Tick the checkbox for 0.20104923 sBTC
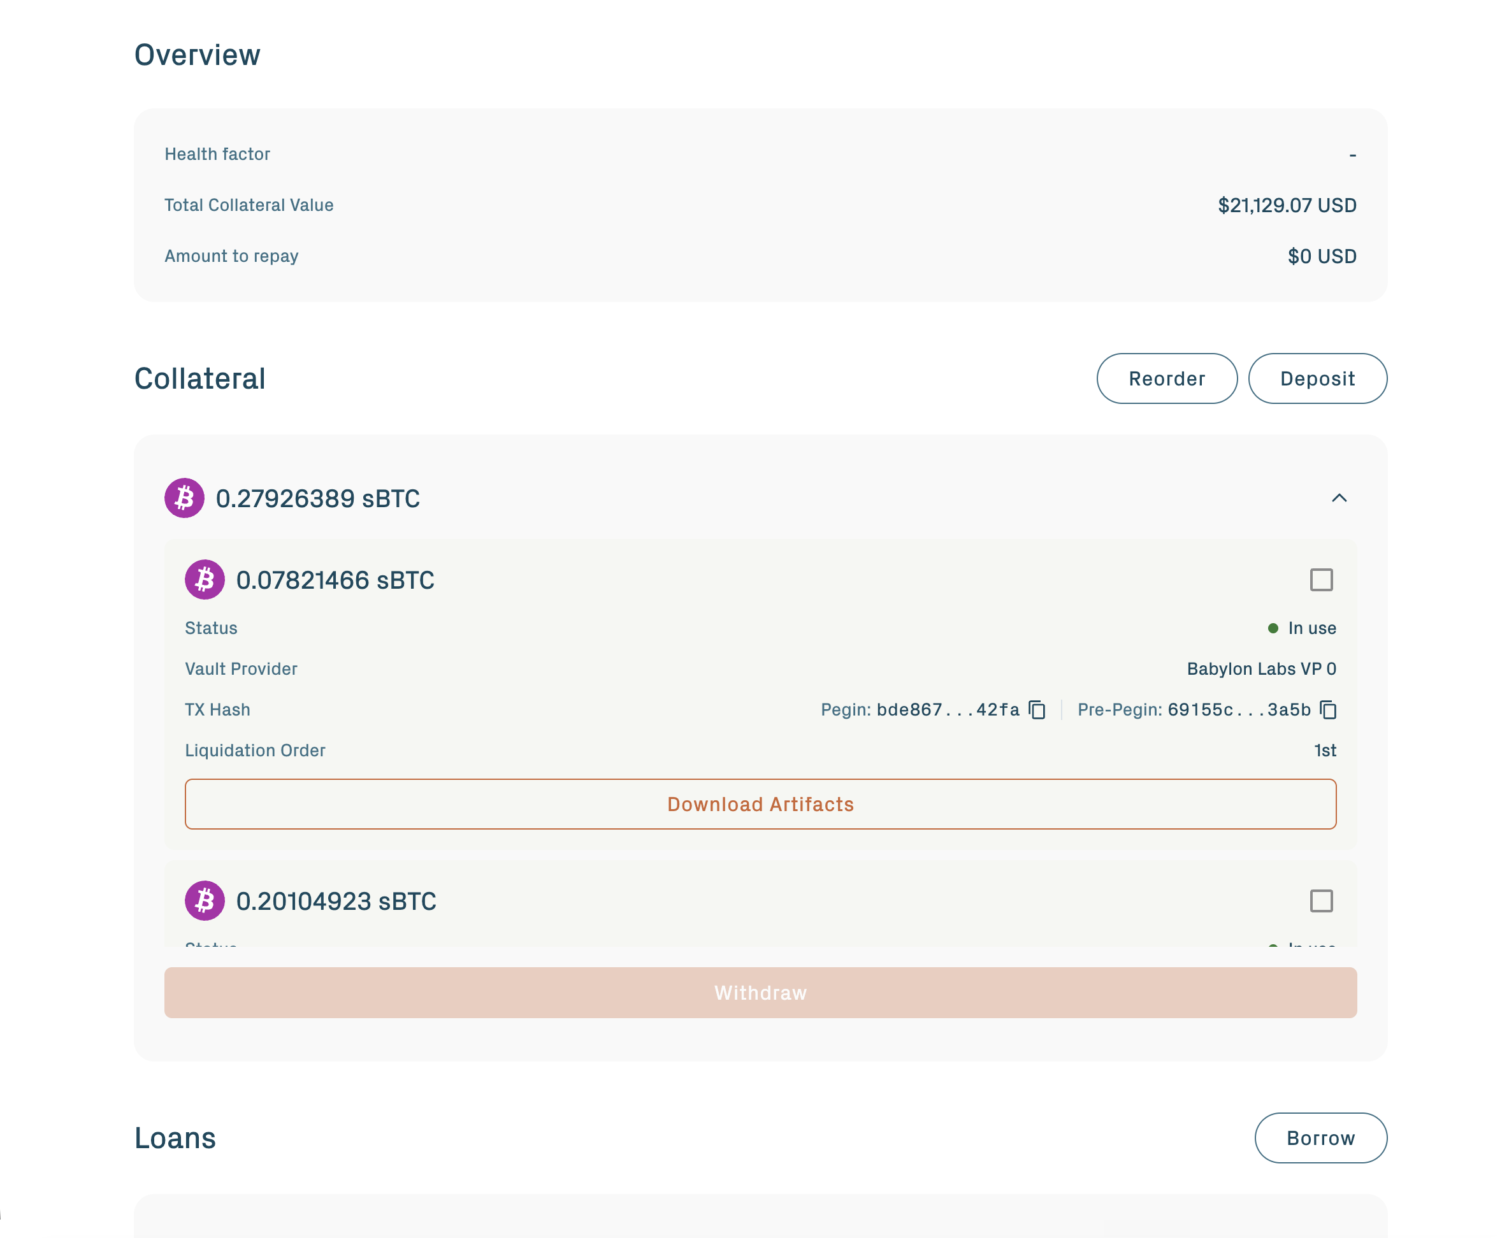1509x1238 pixels. (1322, 901)
